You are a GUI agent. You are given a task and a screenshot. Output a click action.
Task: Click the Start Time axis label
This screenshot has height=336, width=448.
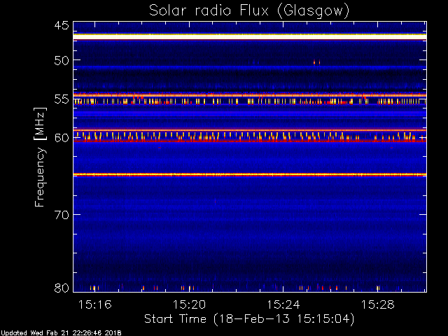[249, 319]
